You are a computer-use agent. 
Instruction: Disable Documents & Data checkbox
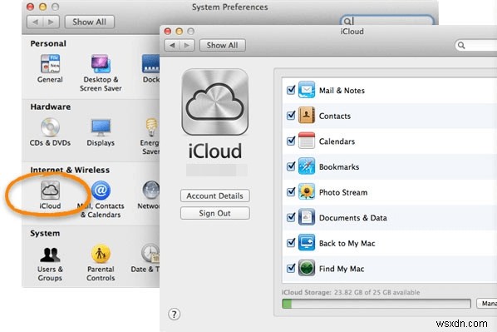coord(291,217)
